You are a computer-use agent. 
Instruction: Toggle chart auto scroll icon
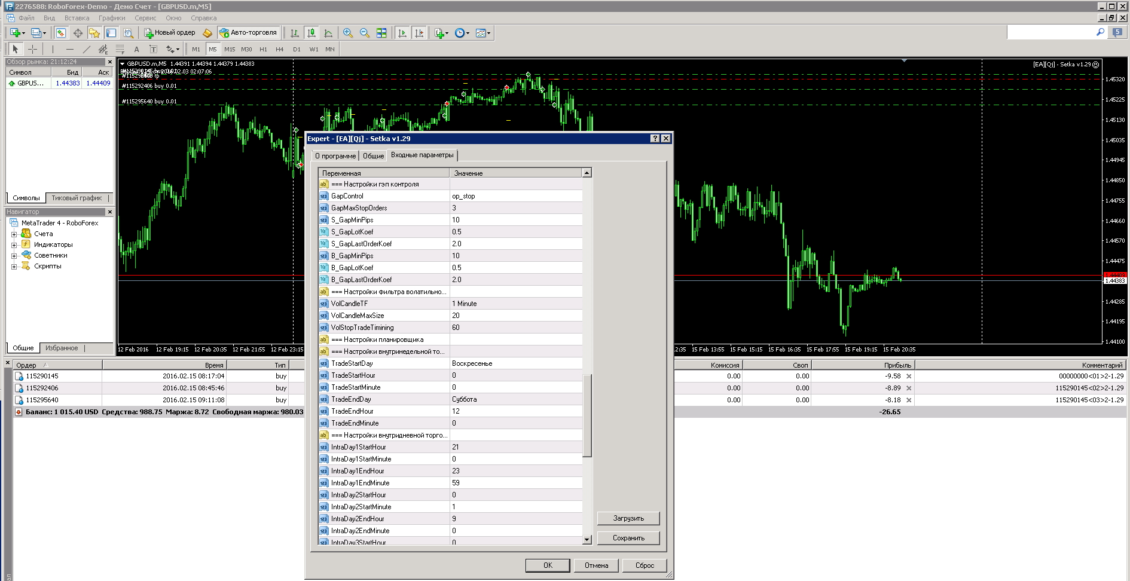coord(402,33)
